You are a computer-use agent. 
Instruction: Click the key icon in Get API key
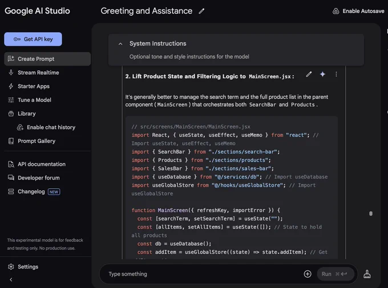pyautogui.click(x=17, y=39)
